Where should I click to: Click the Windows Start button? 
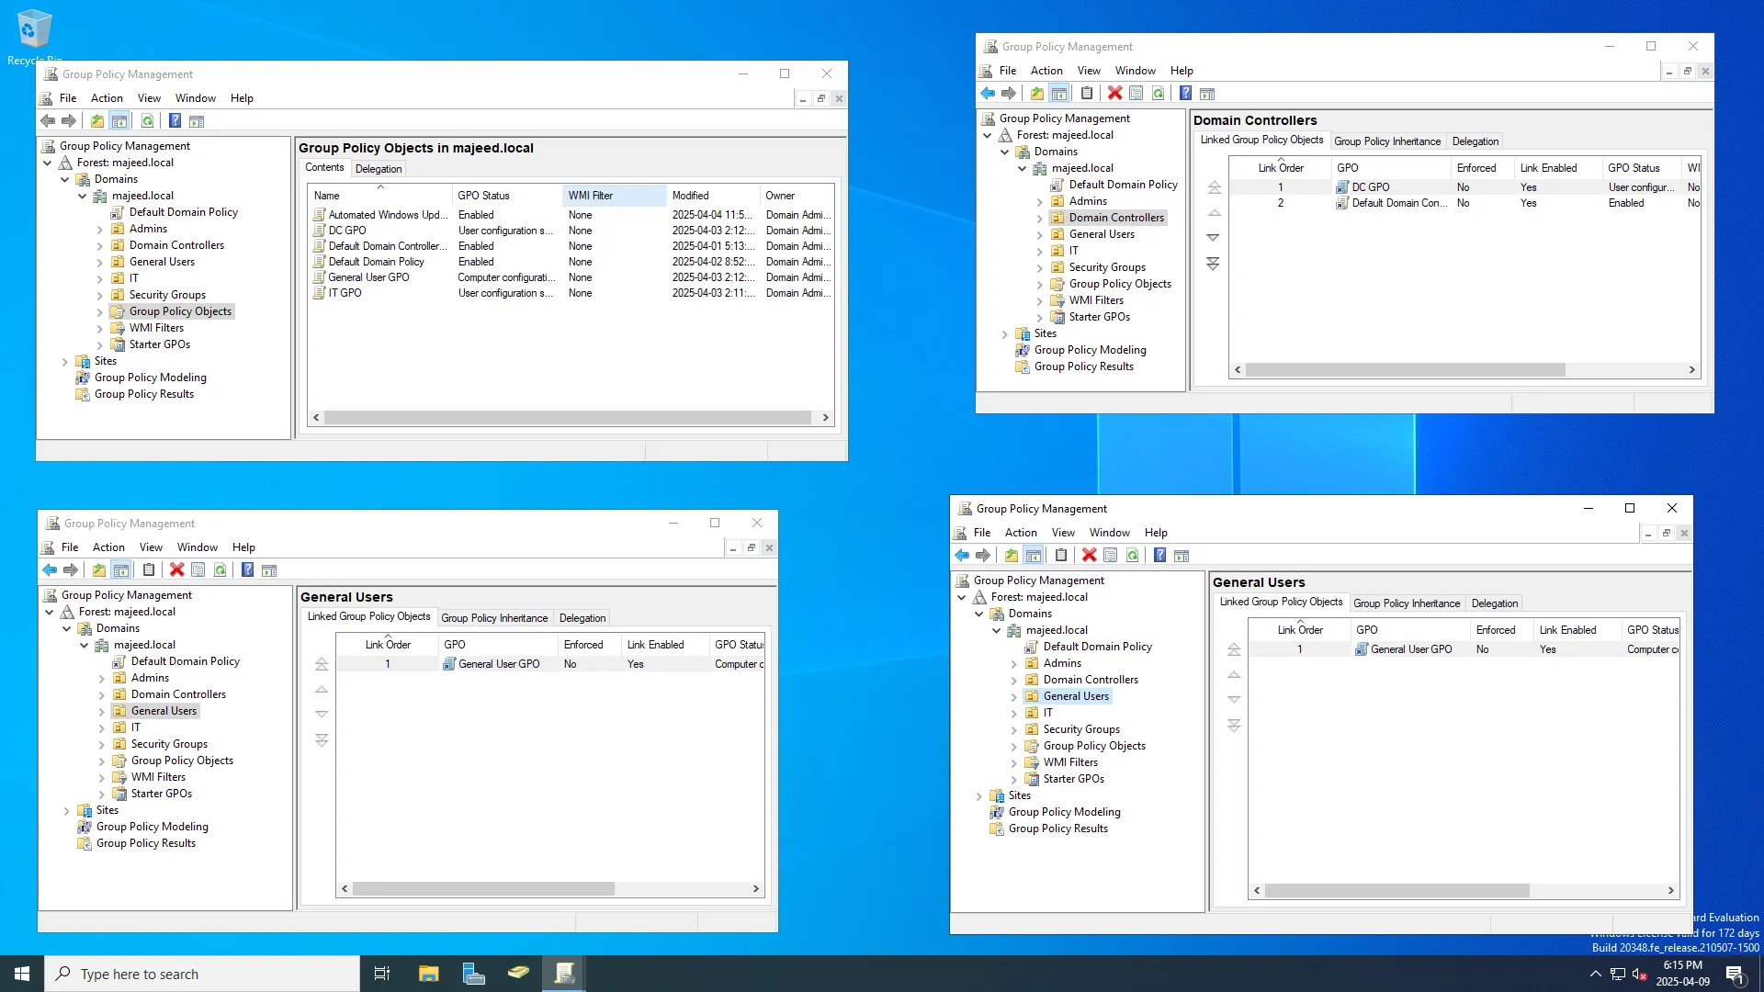click(22, 974)
